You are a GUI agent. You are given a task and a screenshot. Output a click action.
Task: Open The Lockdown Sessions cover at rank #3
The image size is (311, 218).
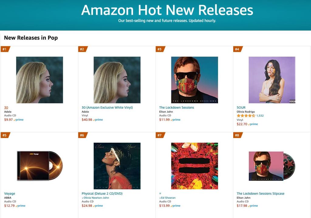[194, 80]
